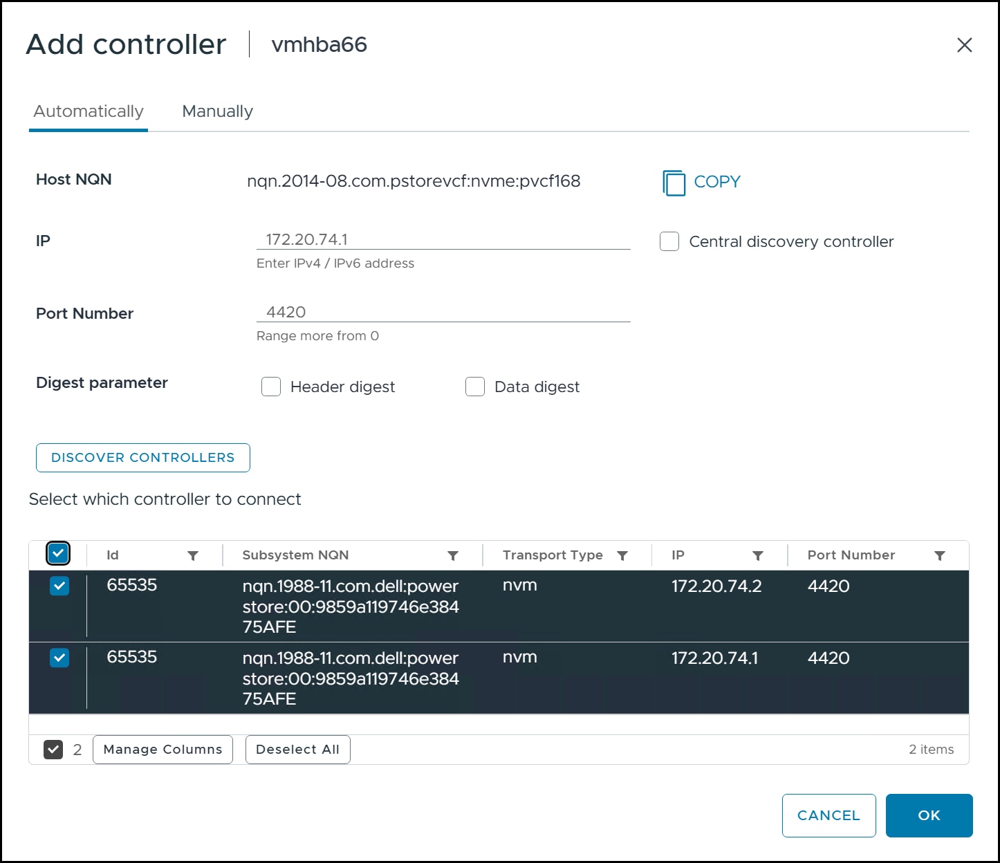Click the COPY link text

717,182
